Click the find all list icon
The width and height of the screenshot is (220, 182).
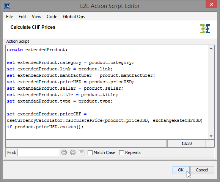[x=82, y=152]
